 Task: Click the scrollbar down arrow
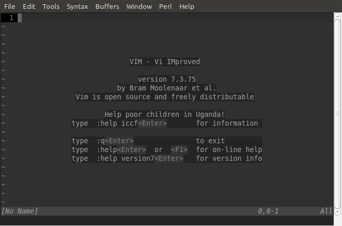(x=338, y=212)
